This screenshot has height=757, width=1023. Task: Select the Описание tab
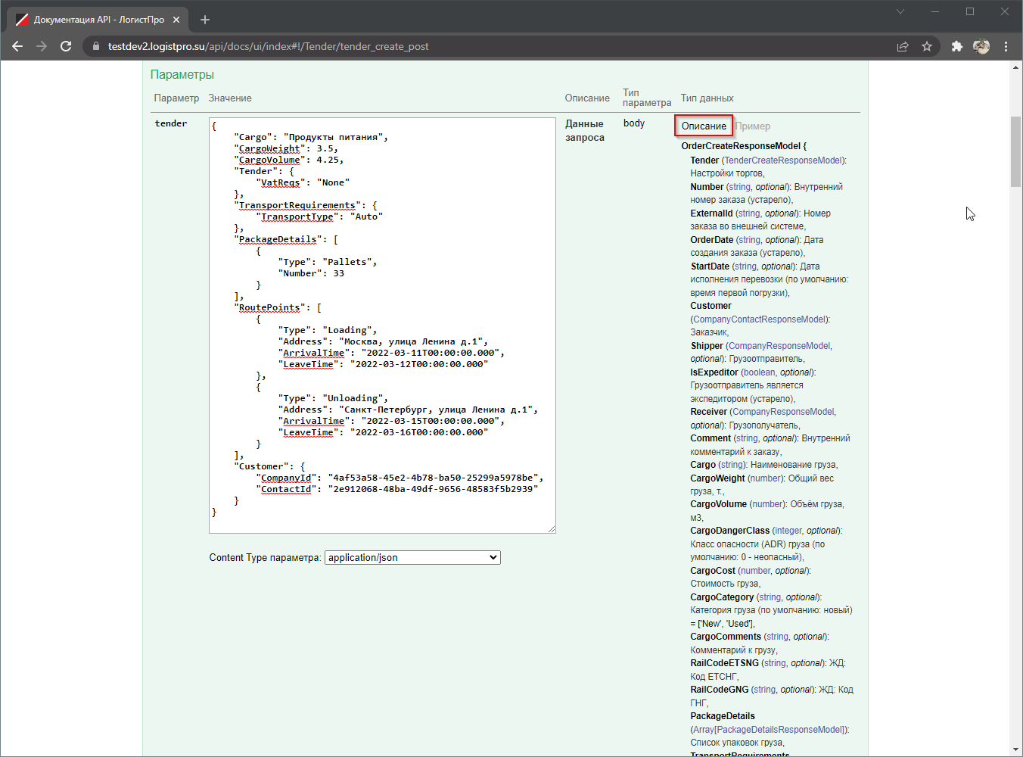[704, 126]
